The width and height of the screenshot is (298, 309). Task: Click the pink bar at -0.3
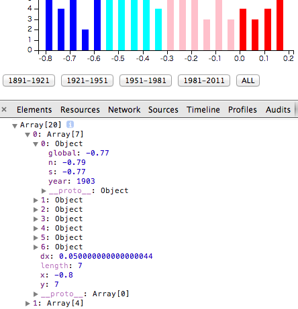(x=170, y=25)
